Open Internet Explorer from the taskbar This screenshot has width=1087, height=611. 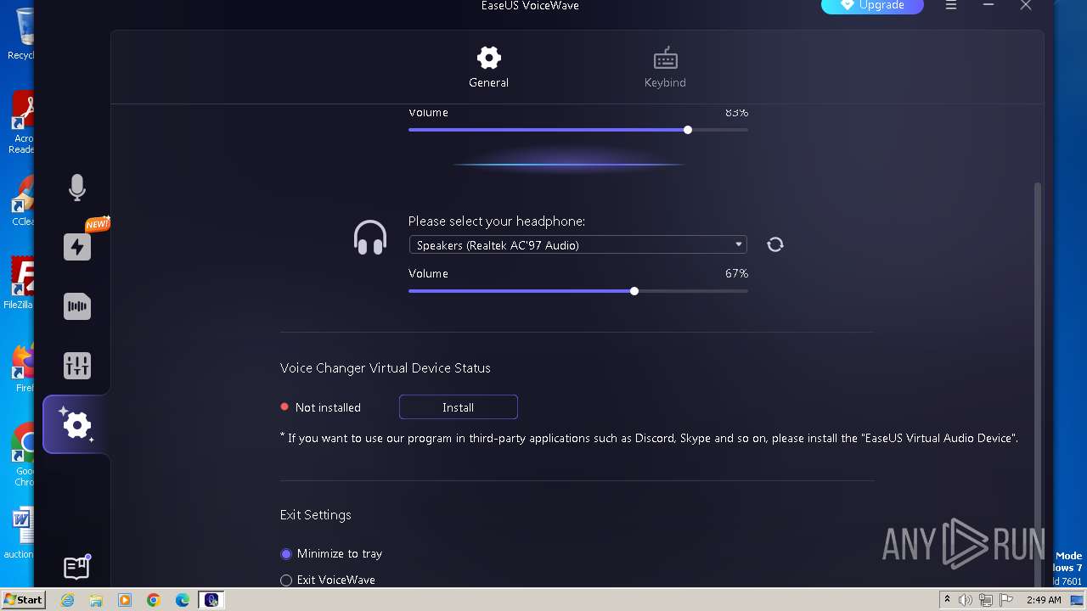pos(68,600)
